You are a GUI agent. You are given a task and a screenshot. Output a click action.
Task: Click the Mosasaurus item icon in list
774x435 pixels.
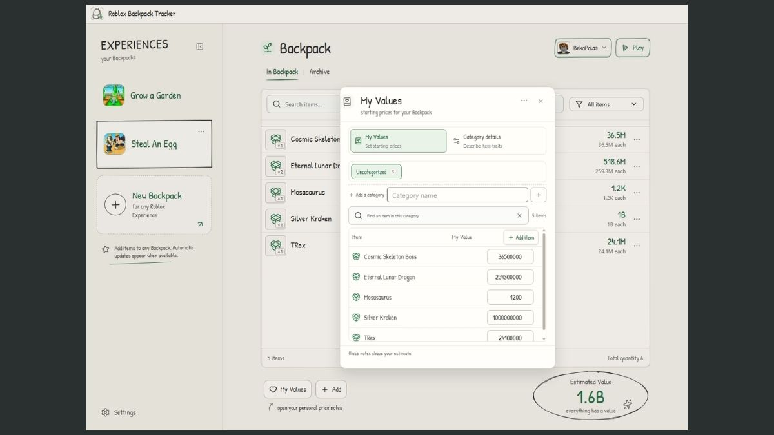click(x=276, y=193)
